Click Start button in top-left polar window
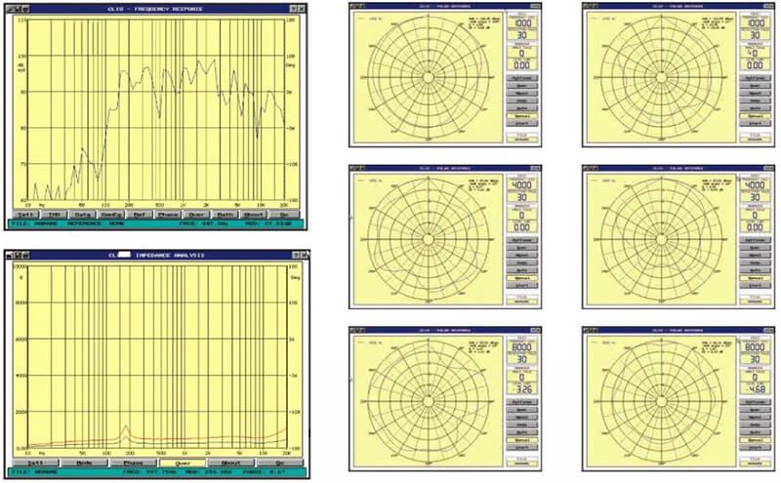The width and height of the screenshot is (781, 483). pos(522,124)
